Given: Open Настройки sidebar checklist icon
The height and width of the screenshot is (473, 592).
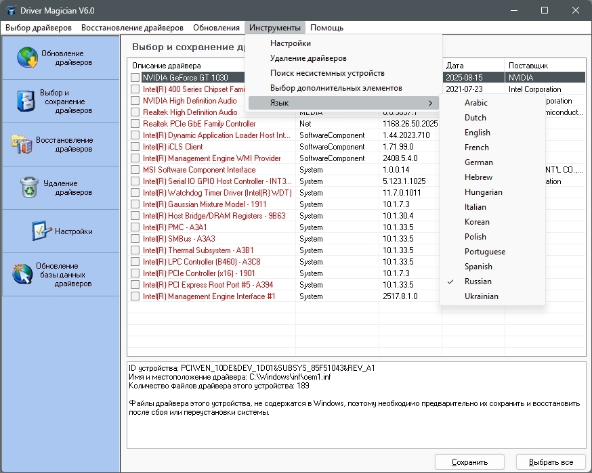Looking at the screenshot, I should [x=41, y=231].
